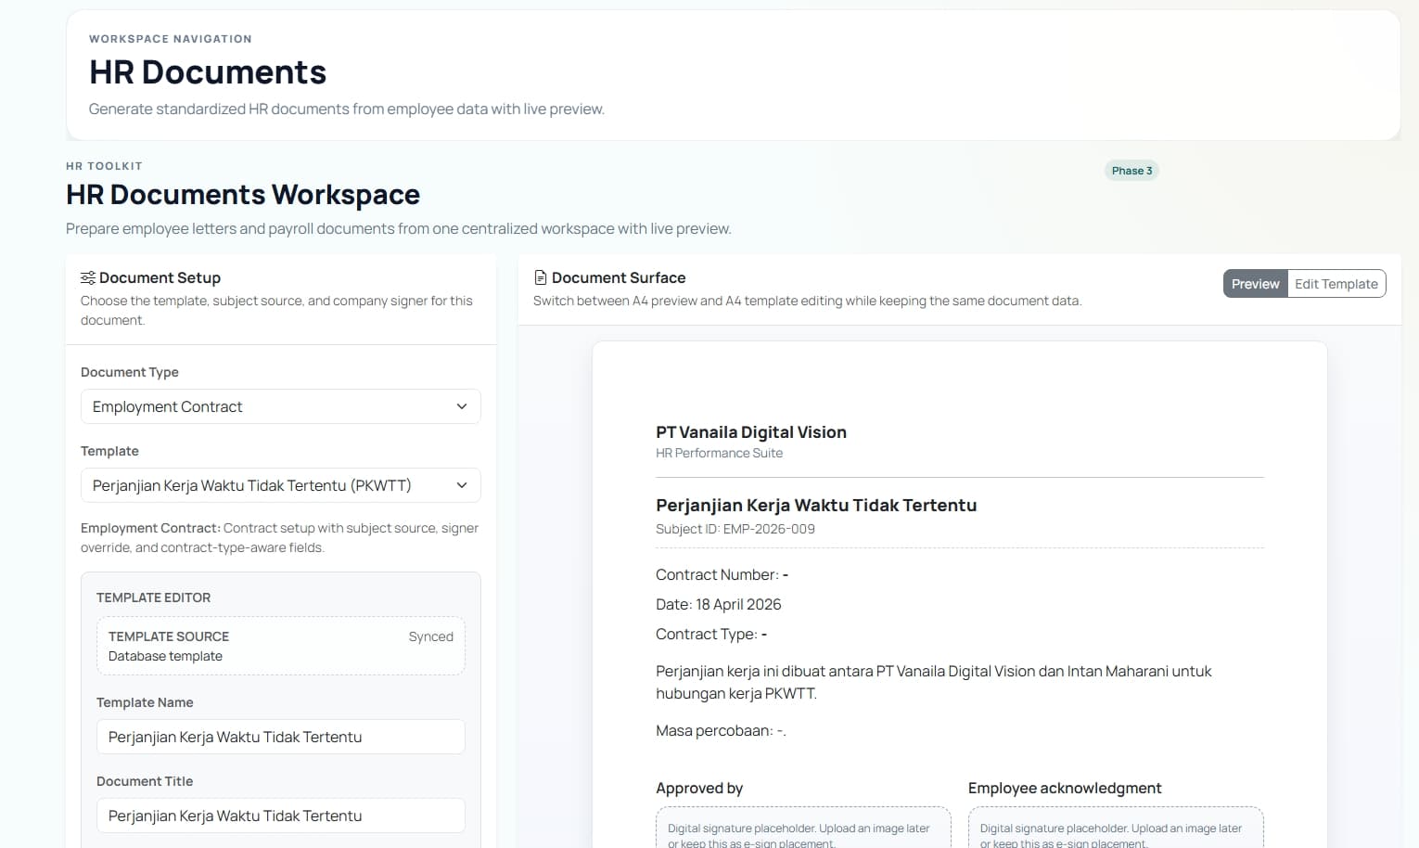Click Subject ID: EMP-2026-009 text
This screenshot has height=848, width=1419.
coord(735,529)
